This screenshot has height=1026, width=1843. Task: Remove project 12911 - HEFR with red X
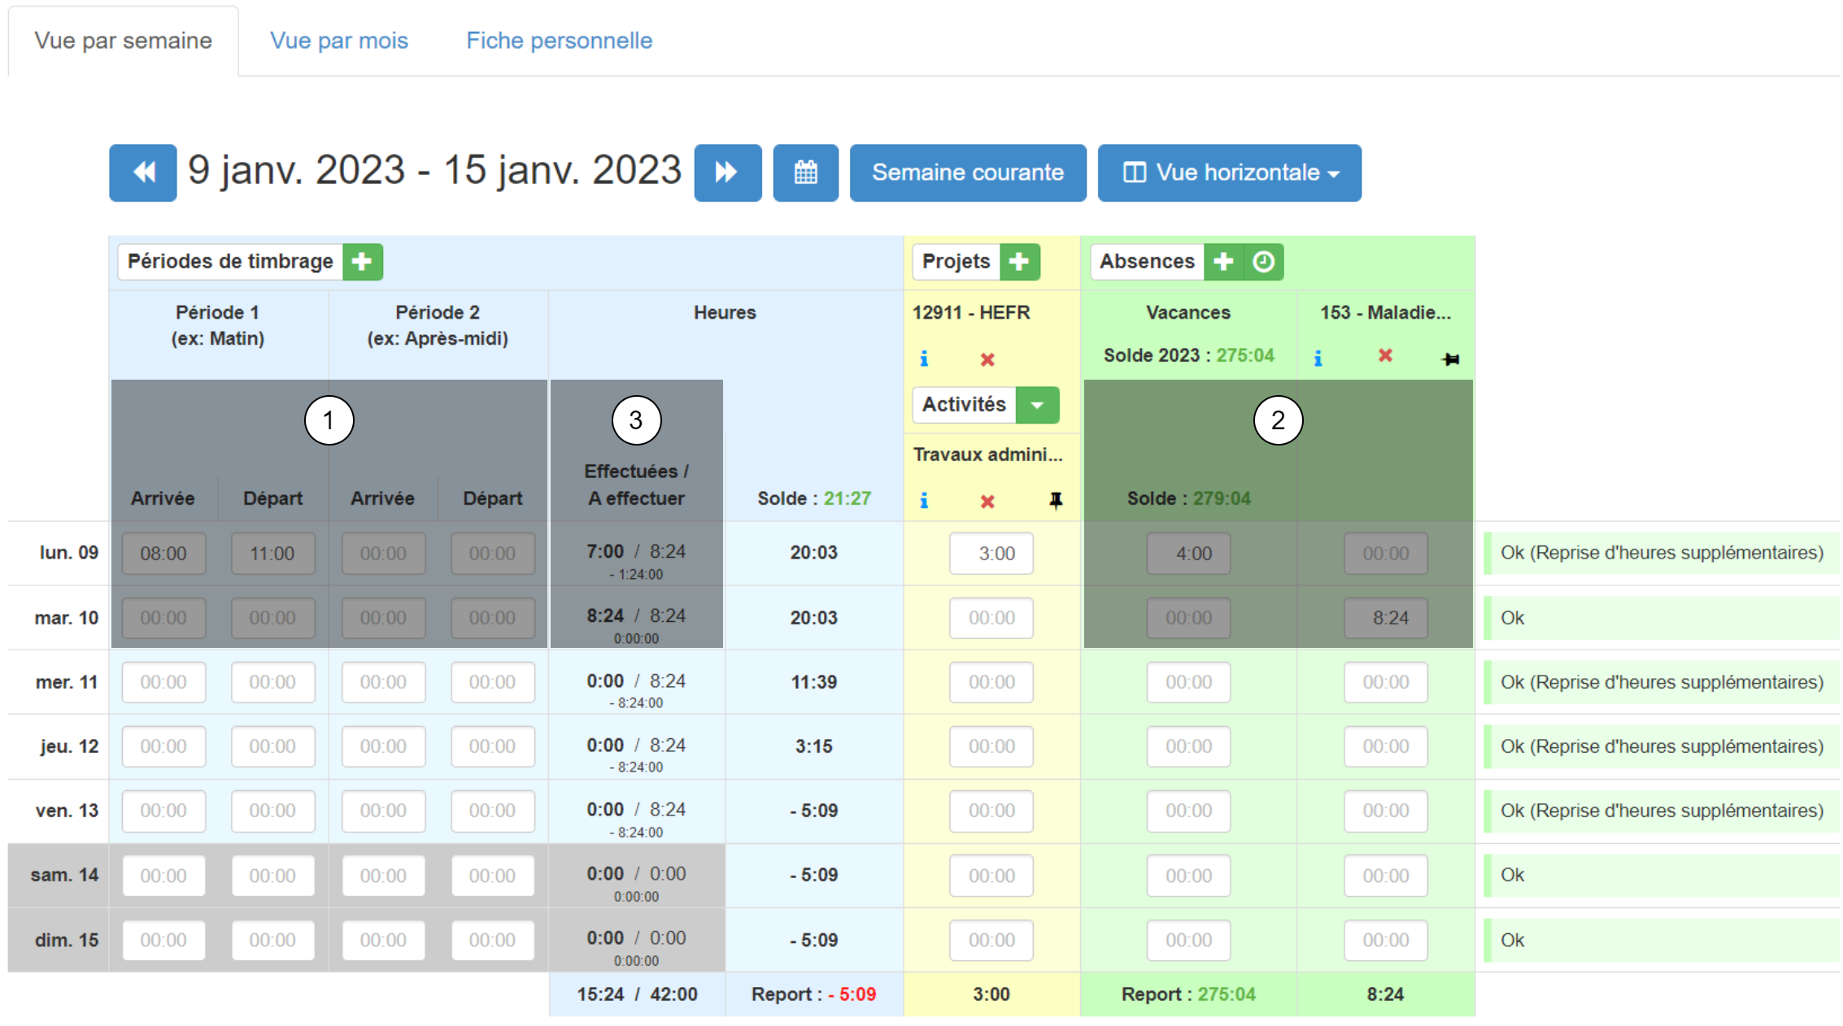[987, 359]
